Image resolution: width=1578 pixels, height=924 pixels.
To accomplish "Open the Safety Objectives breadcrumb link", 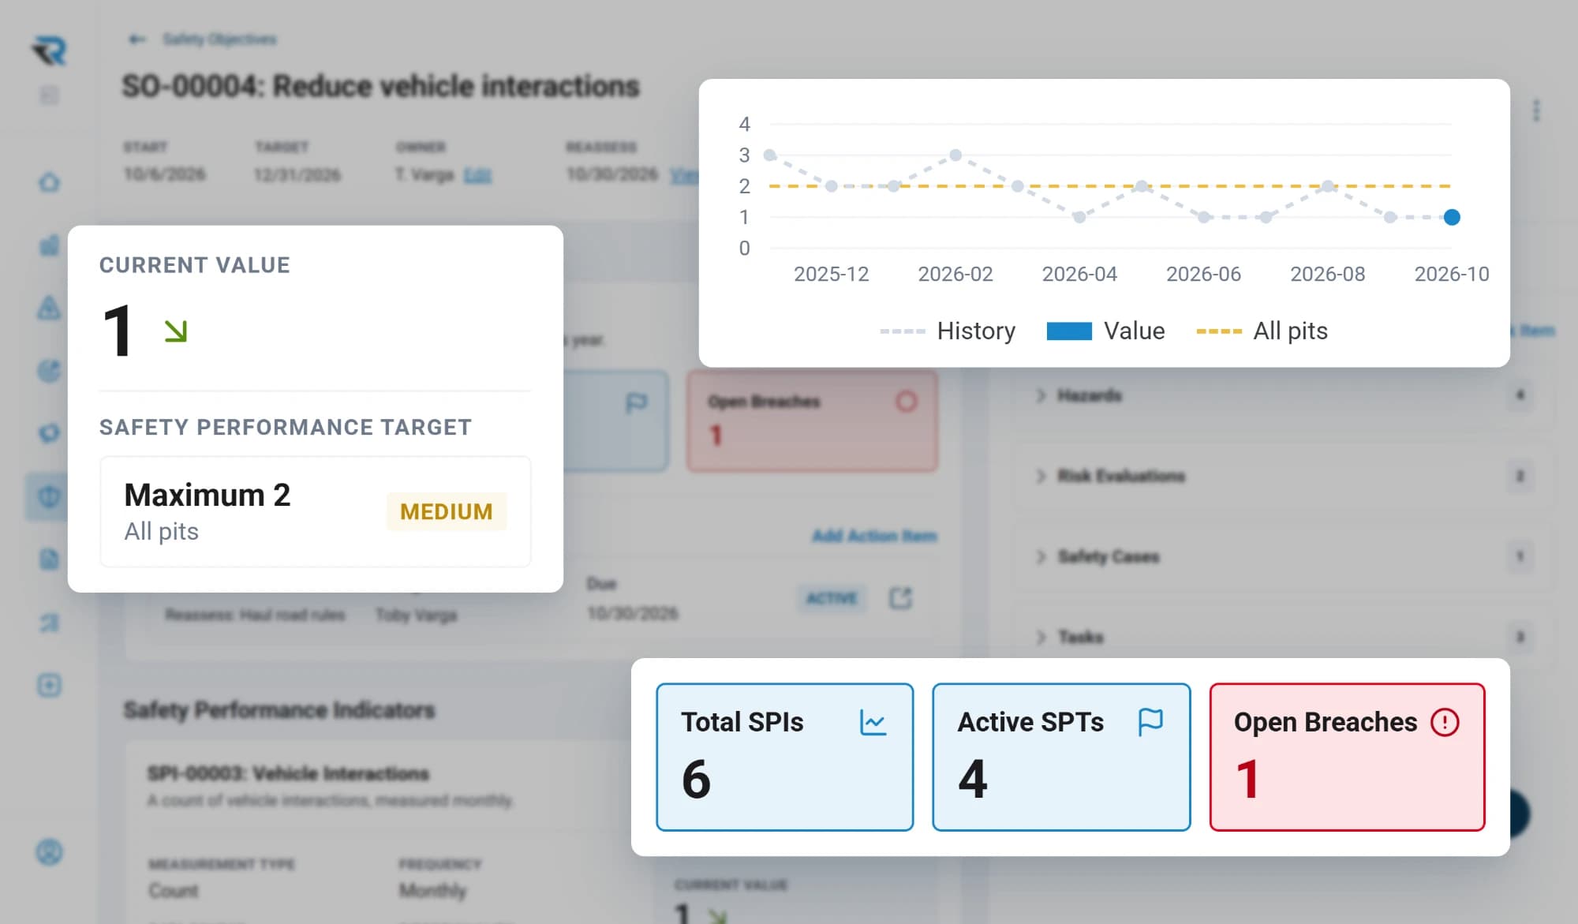I will [x=219, y=39].
